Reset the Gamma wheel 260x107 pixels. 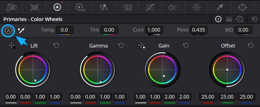121,45
